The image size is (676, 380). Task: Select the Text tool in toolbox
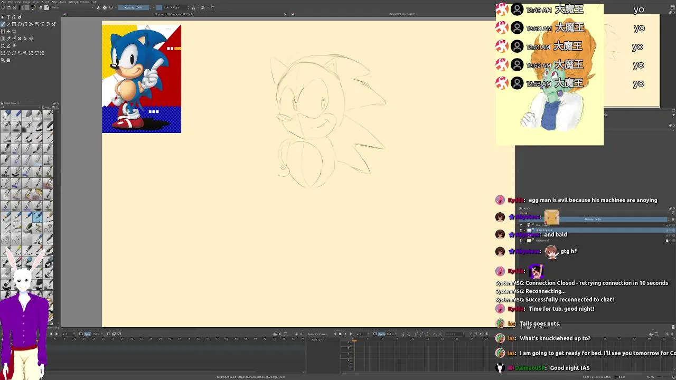[8, 17]
